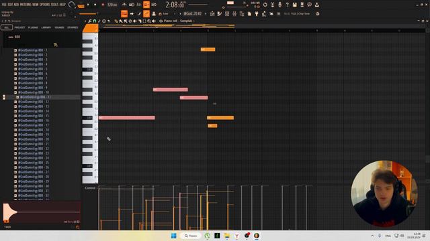Open the help question mark icon

287,5
